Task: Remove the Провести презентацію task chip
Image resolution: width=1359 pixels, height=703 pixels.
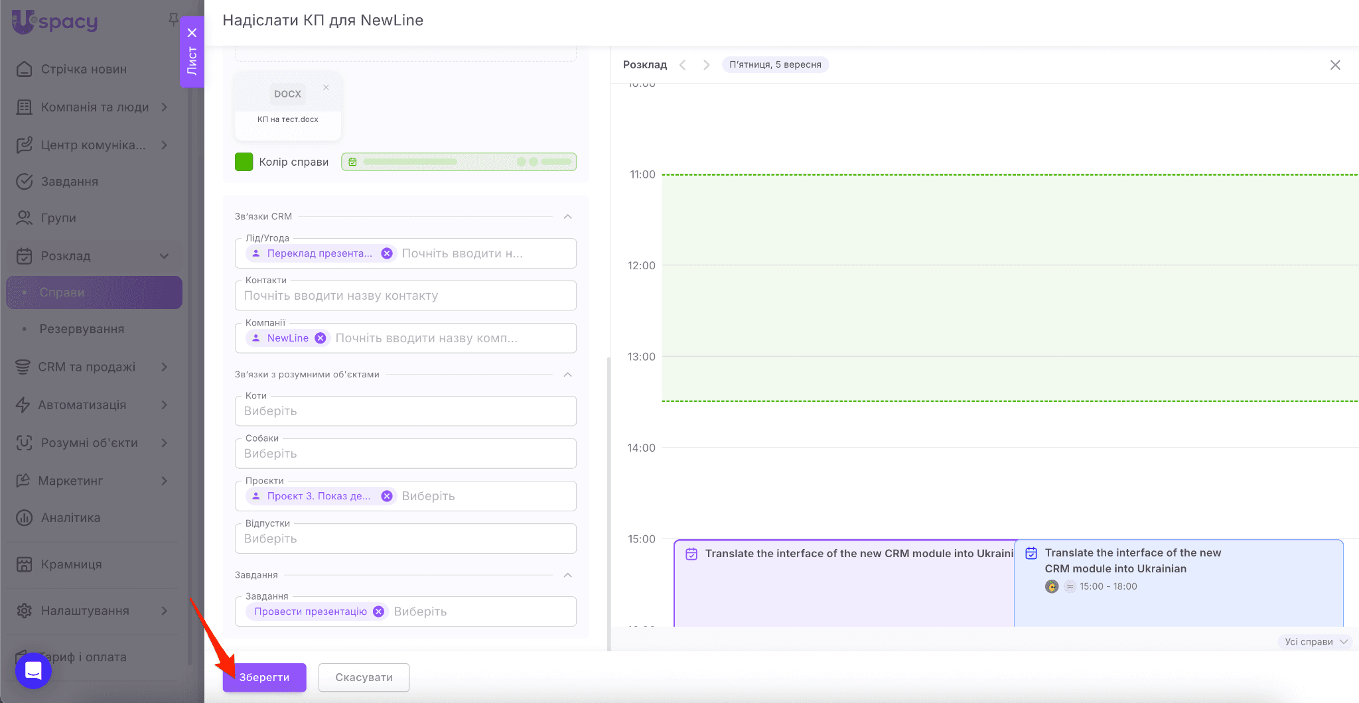Action: click(x=378, y=611)
